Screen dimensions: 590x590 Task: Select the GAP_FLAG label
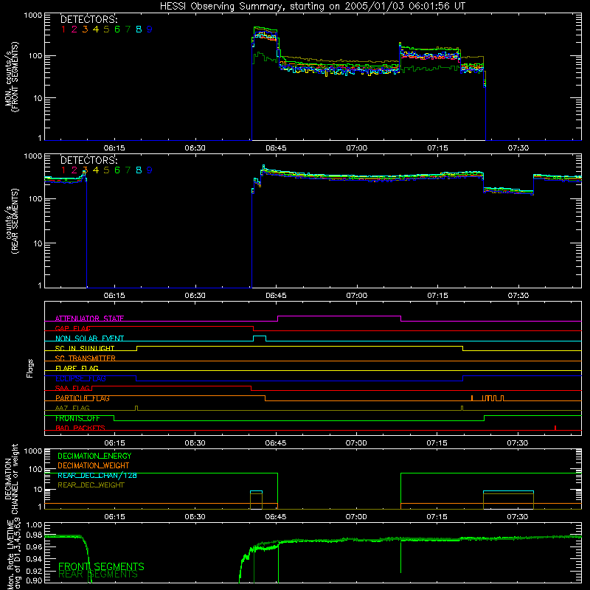72,328
